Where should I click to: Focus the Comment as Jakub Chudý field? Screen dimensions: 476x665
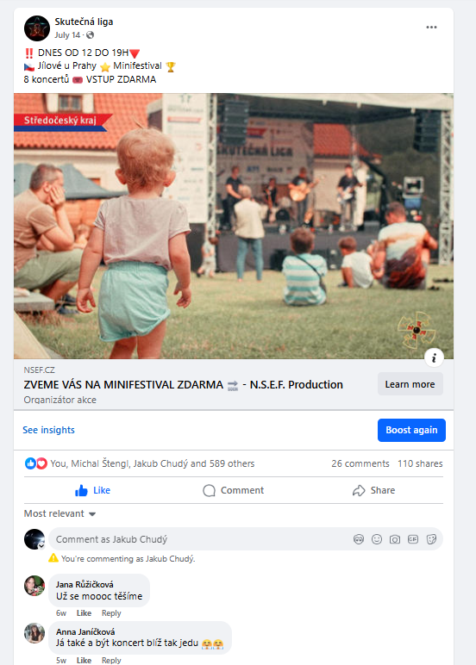pos(199,539)
